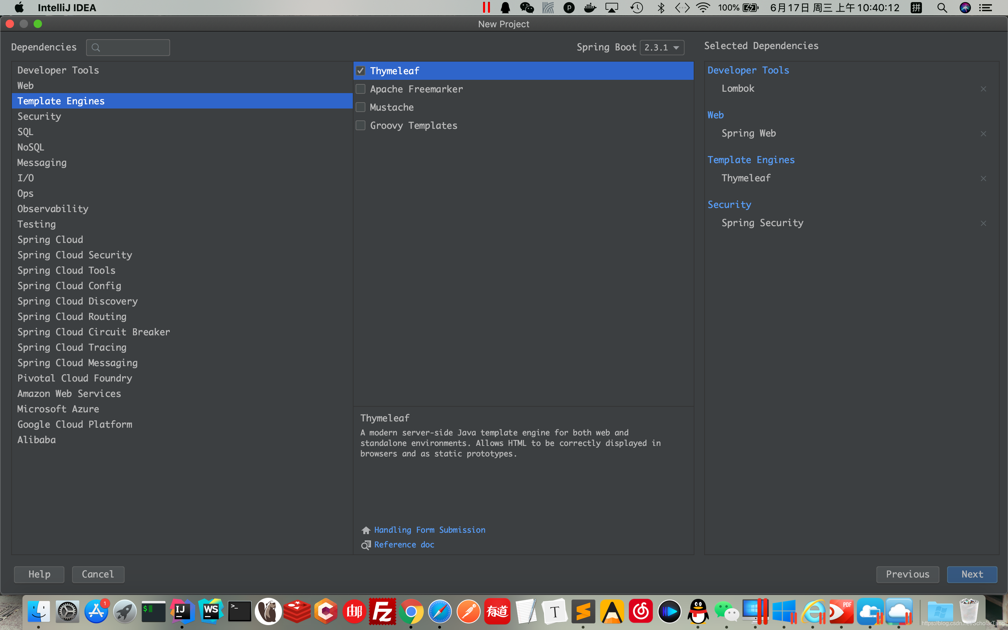This screenshot has height=630, width=1008.
Task: Click the home icon beside Handling Form Submission
Action: tap(366, 530)
